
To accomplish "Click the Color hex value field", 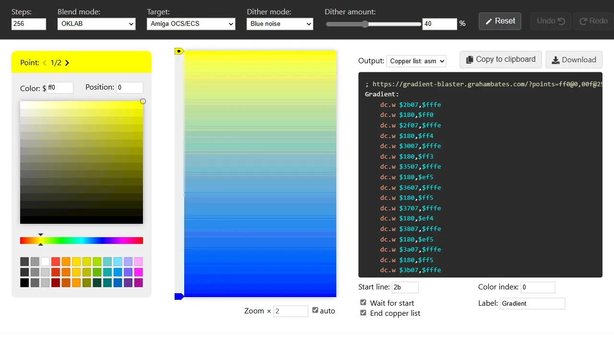I will click(60, 88).
